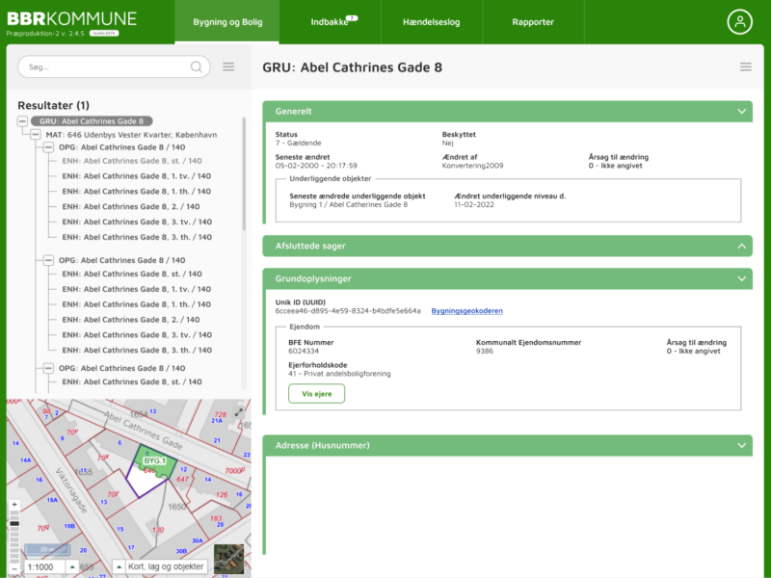Zoom in with the map plus button
This screenshot has height=578, width=771.
pyautogui.click(x=13, y=505)
